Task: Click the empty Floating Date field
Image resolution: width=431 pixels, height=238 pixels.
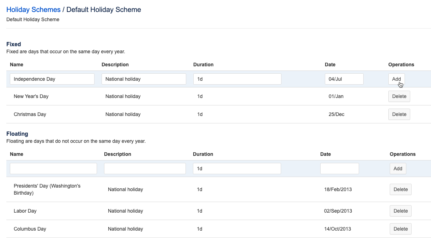Action: pyautogui.click(x=339, y=169)
